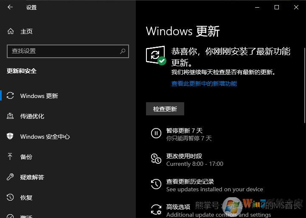This screenshot has height=218, width=306.
Task: Click 暂停更新 7 天 option
Action: click(x=185, y=131)
